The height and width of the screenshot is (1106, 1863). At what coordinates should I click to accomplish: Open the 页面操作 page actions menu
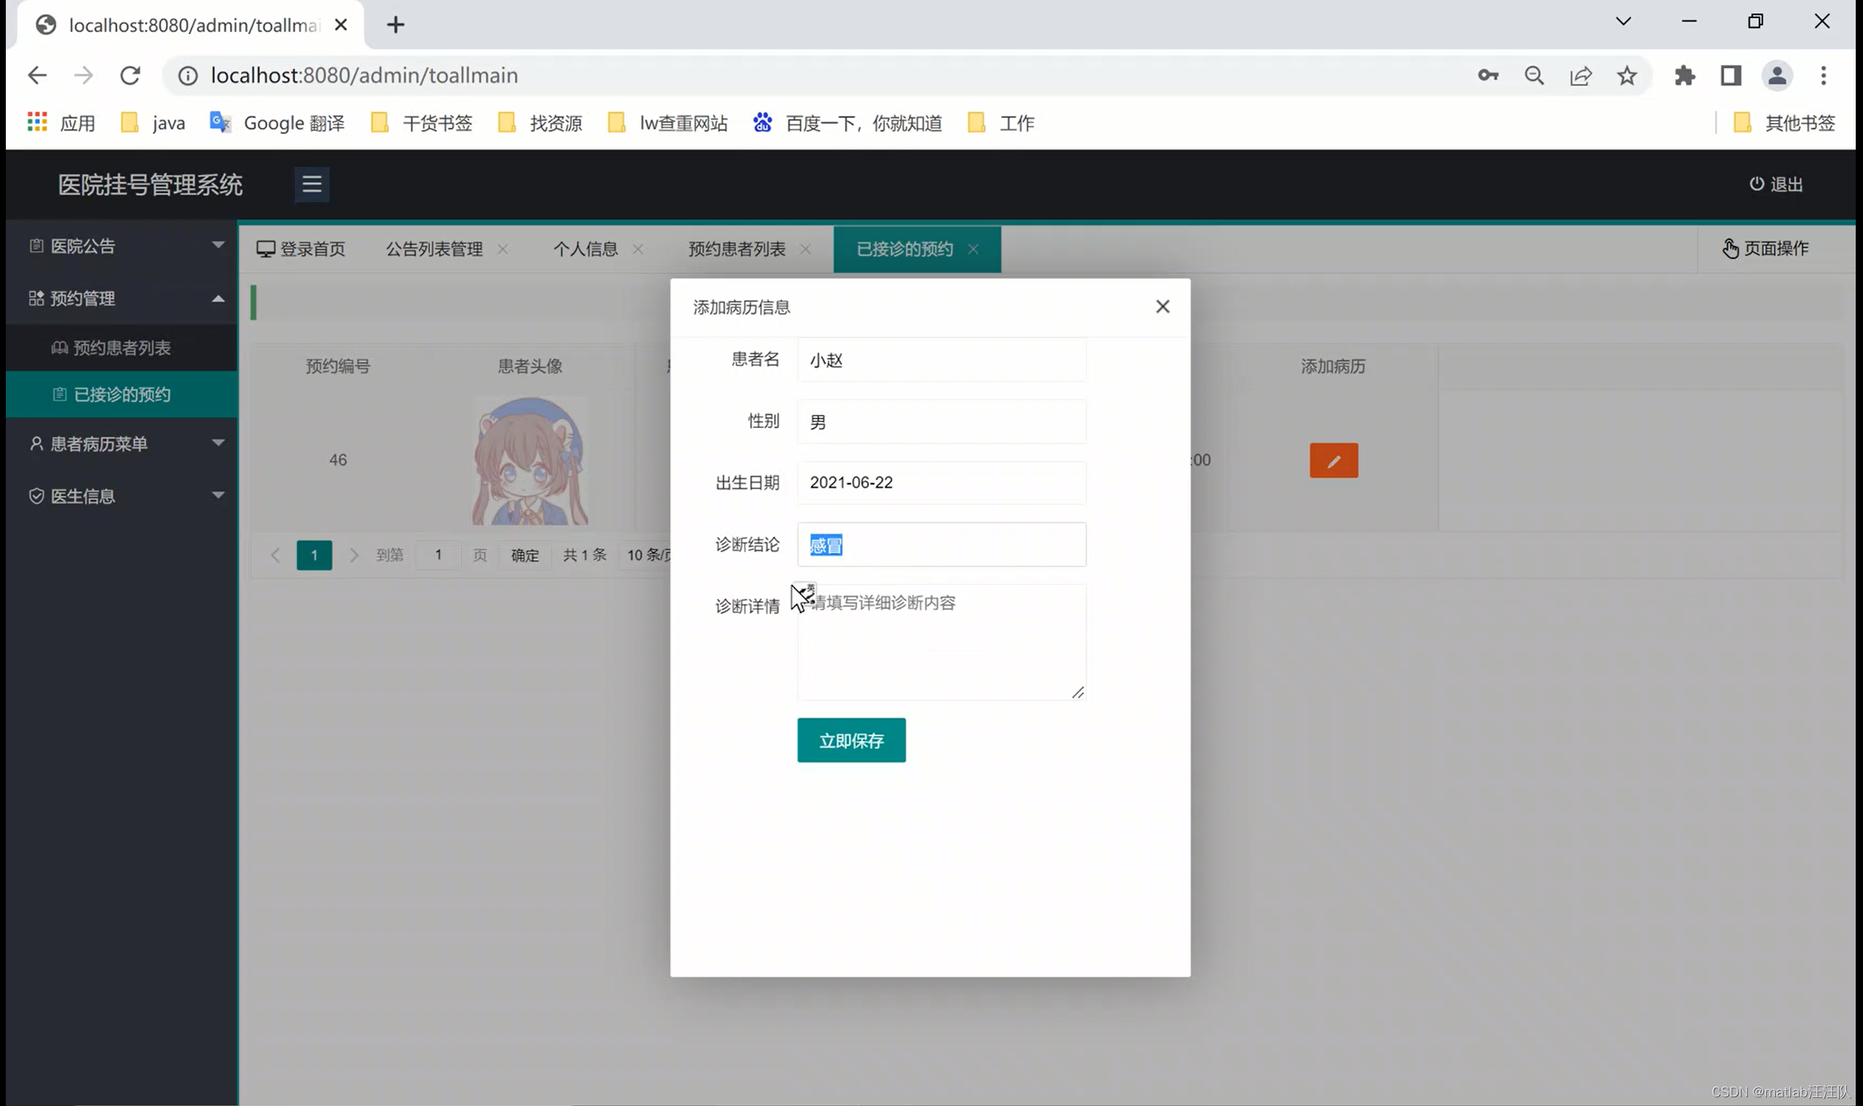(1765, 248)
